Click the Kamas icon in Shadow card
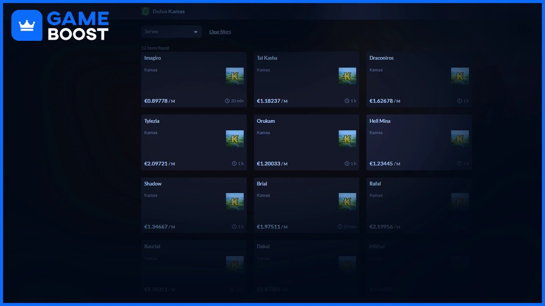Viewport: 545px width, 306px height. (235, 202)
